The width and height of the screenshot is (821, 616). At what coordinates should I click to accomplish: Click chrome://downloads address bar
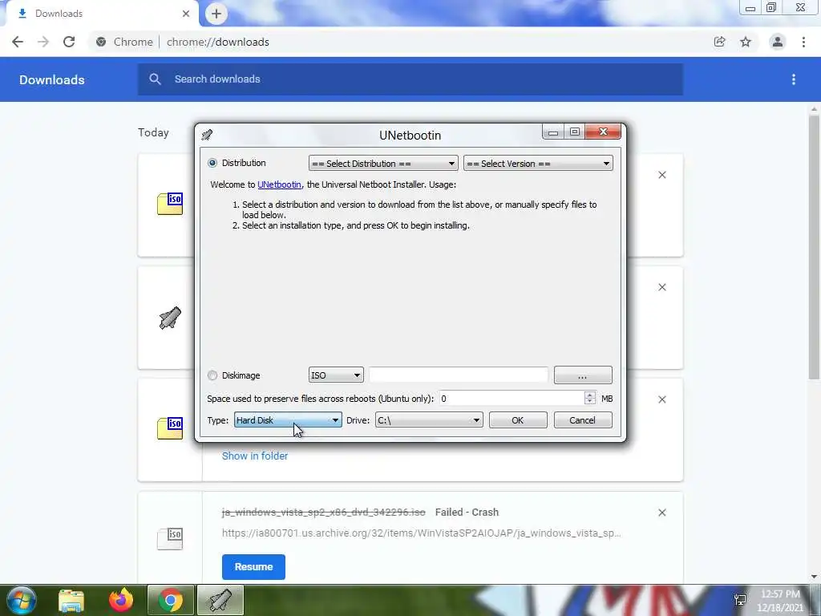coord(218,42)
